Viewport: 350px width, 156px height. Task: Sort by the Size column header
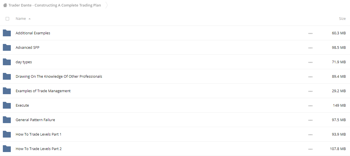click(x=342, y=19)
